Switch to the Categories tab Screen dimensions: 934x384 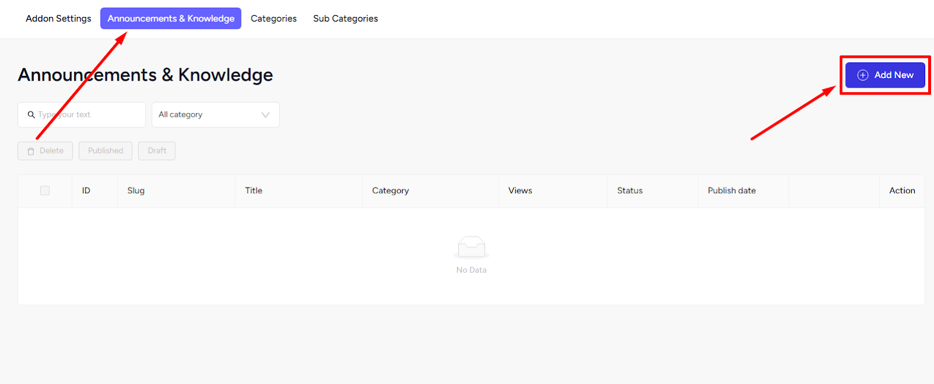274,19
